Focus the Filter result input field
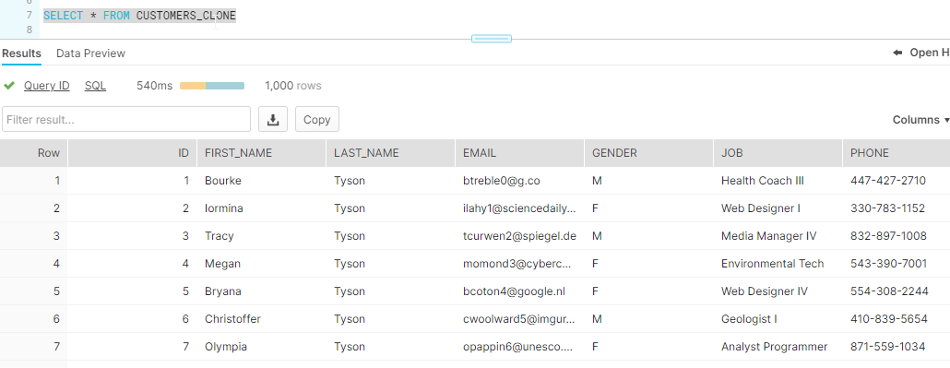 [126, 119]
